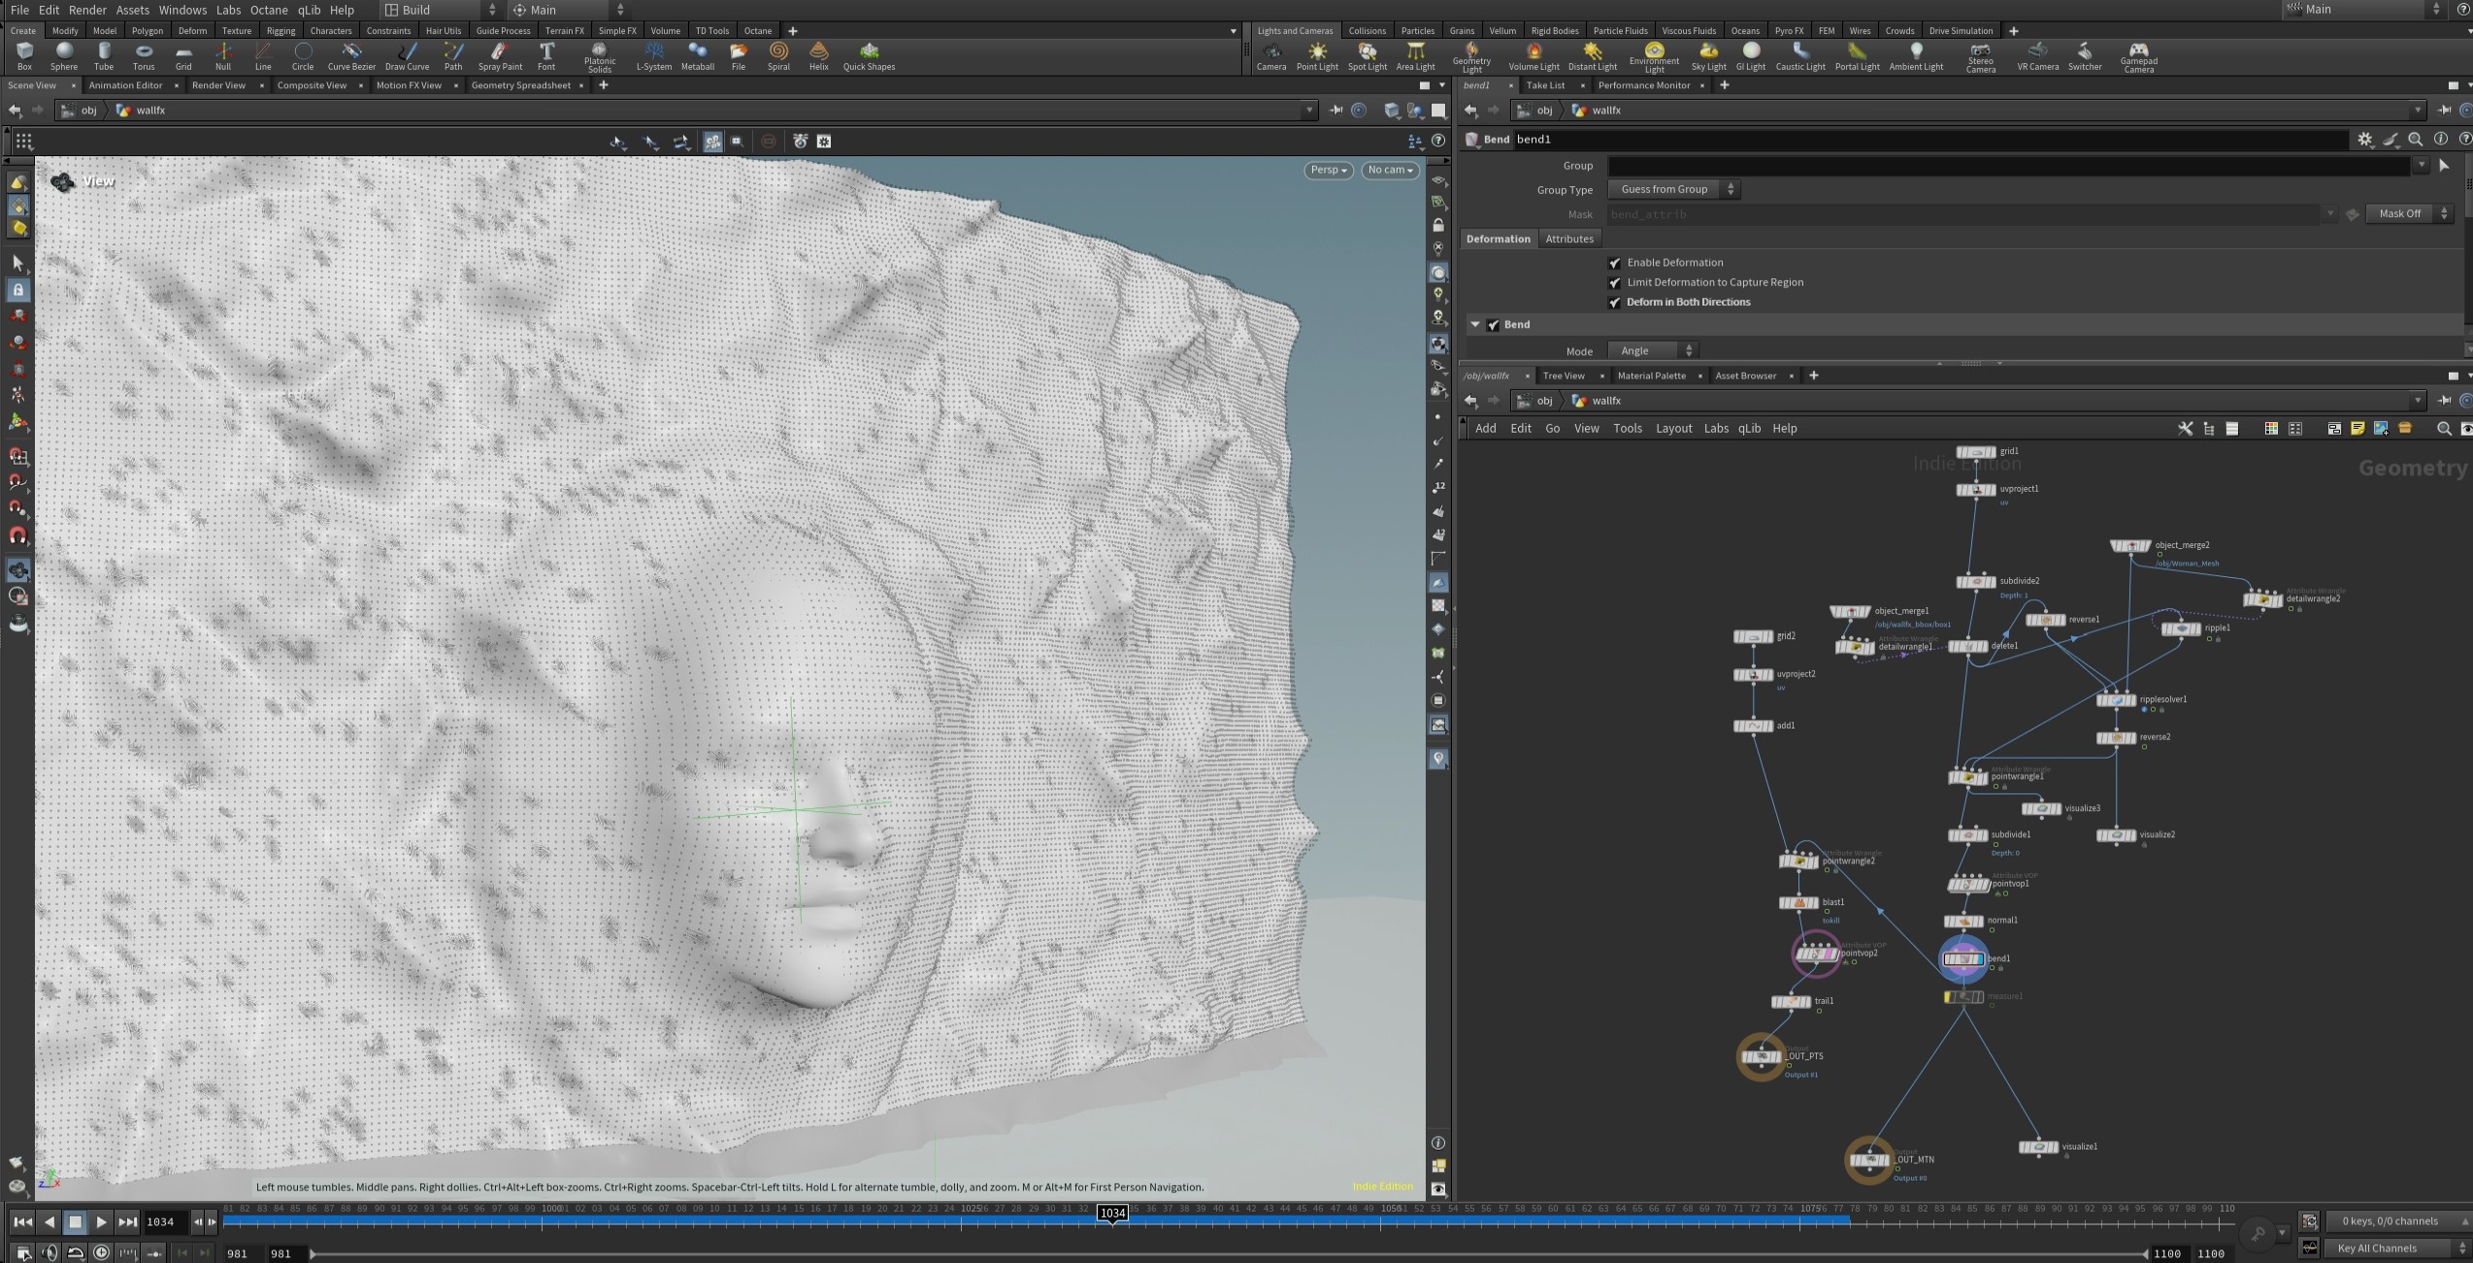Viewport: 2473px width, 1263px height.
Task: Click the L-System shelf tool
Action: 653,55
